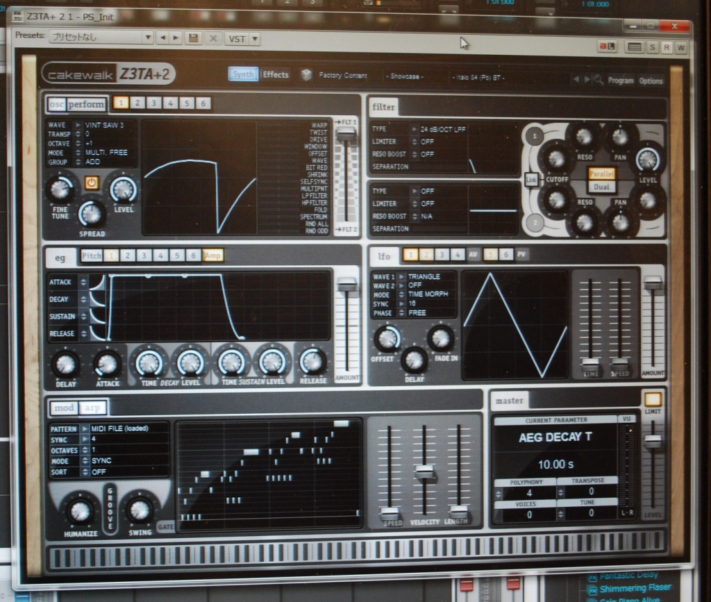Enable Parallel filter routing
Screen dimensions: 711x602
tap(601, 174)
